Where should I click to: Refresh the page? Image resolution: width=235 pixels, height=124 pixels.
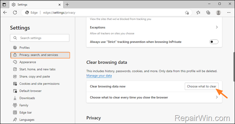click(x=15, y=13)
